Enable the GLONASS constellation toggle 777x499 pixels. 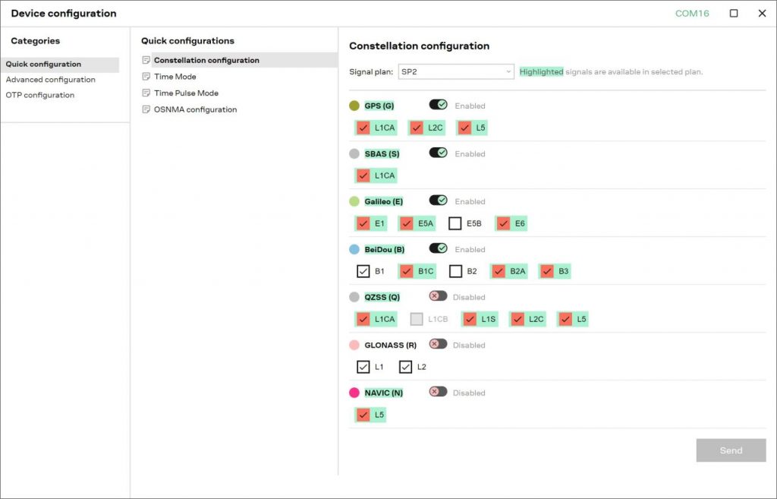click(x=438, y=344)
